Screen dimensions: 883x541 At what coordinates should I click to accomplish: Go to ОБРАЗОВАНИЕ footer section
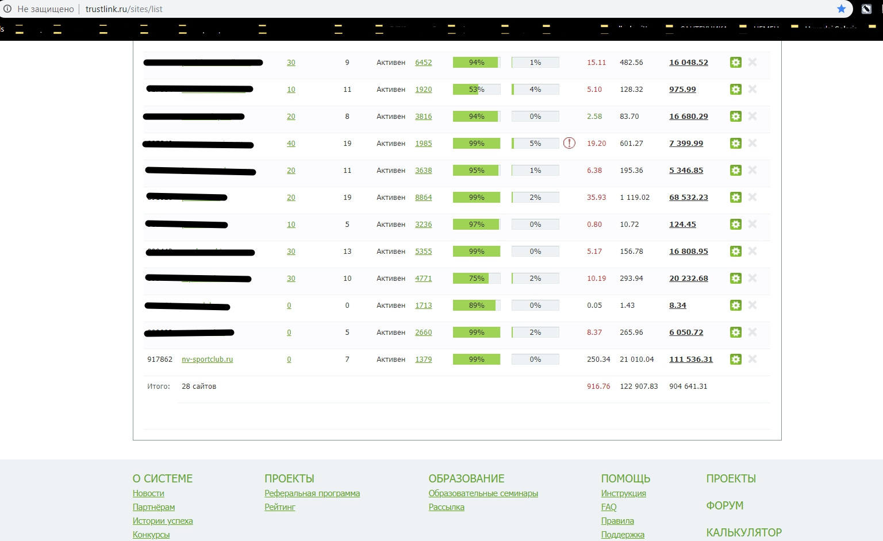tap(466, 478)
